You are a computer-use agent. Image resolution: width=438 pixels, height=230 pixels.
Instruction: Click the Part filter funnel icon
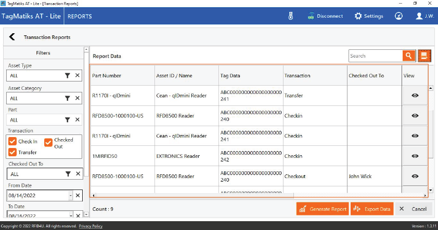click(x=67, y=119)
